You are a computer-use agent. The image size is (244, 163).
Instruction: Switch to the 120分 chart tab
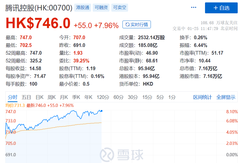tap(103, 97)
